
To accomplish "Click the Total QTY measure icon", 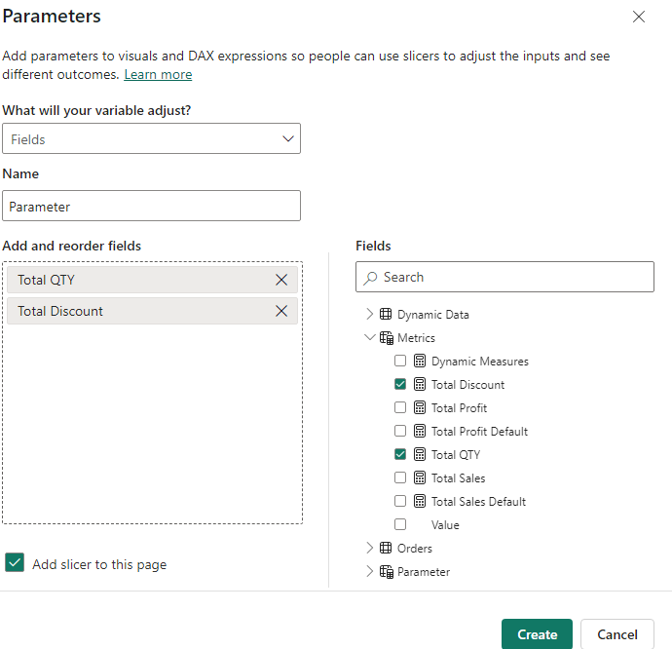I will click(420, 454).
